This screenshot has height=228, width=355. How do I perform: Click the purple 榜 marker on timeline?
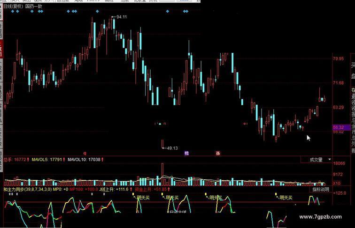pyautogui.click(x=186, y=153)
